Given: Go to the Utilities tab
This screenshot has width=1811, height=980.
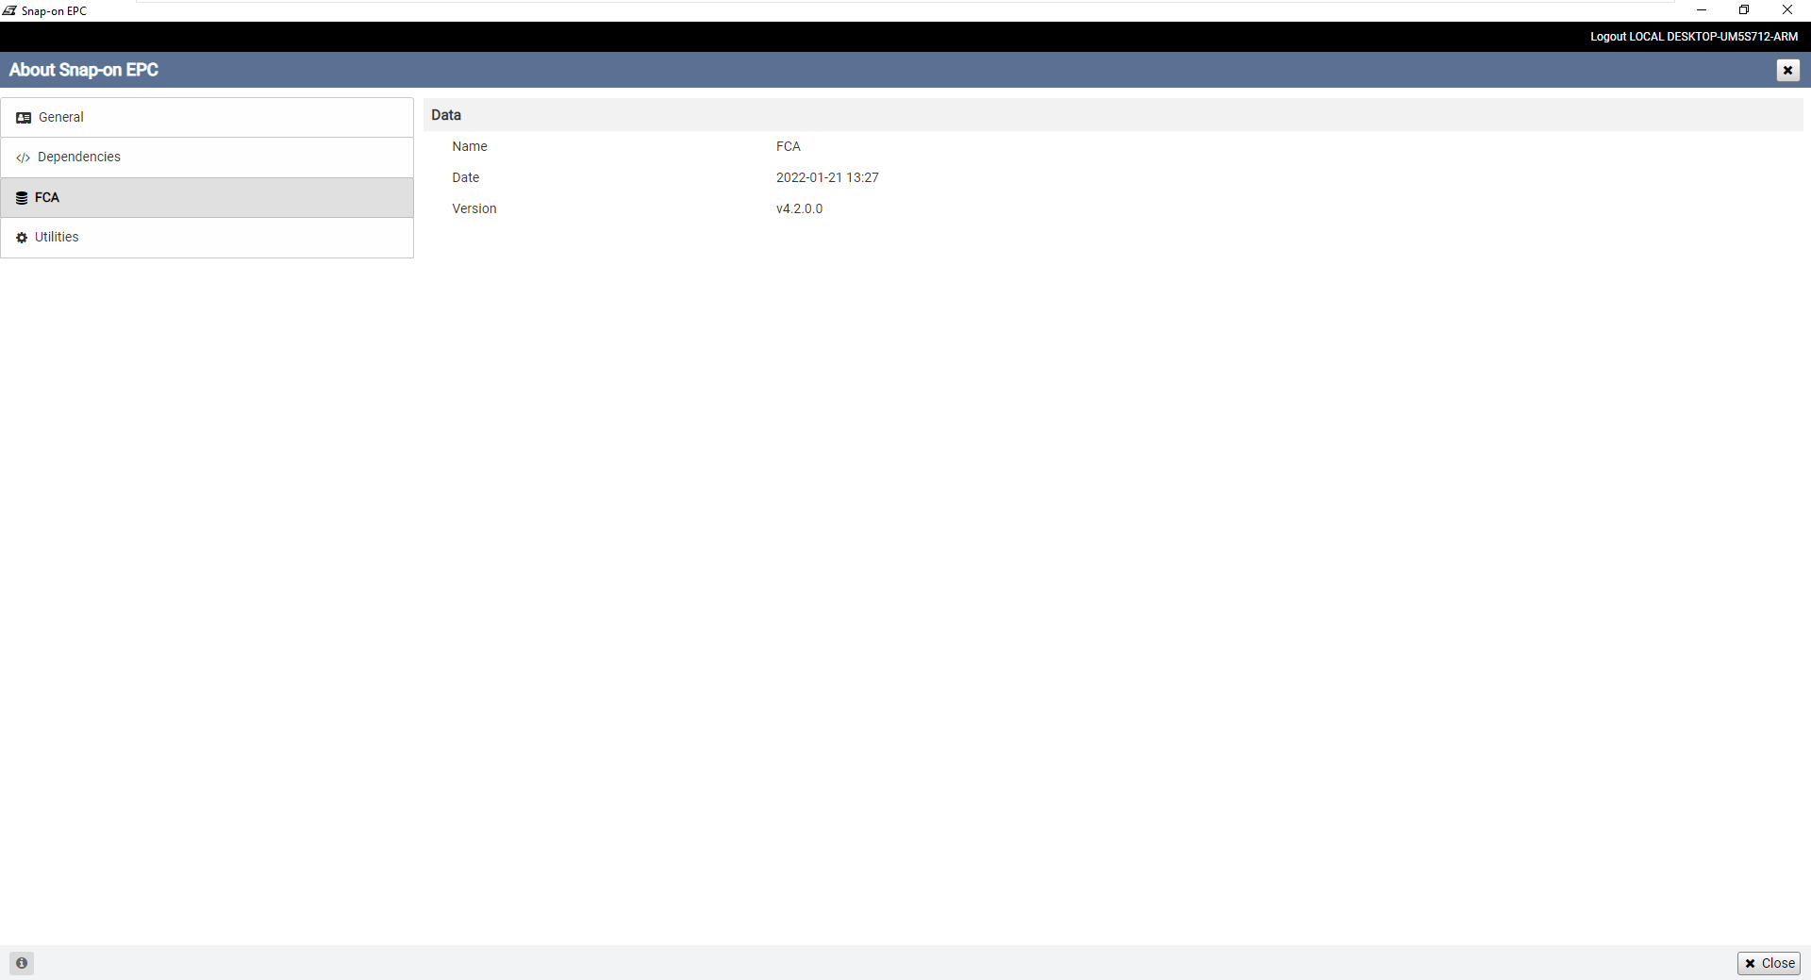Looking at the screenshot, I should (57, 237).
